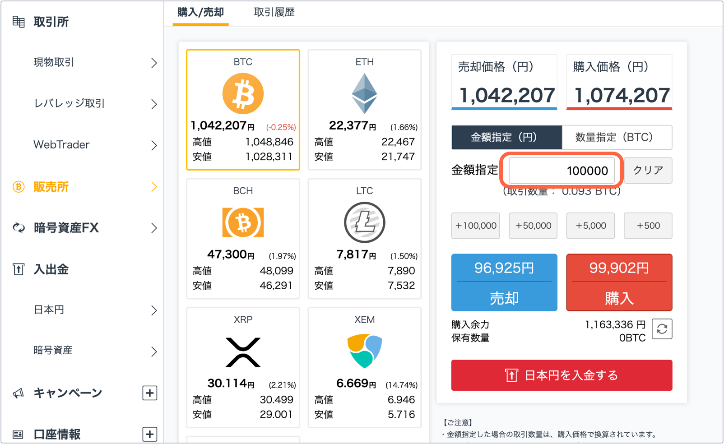Click the 購入価格（円） 1,074,207 box
The image size is (724, 444).
[x=619, y=82]
